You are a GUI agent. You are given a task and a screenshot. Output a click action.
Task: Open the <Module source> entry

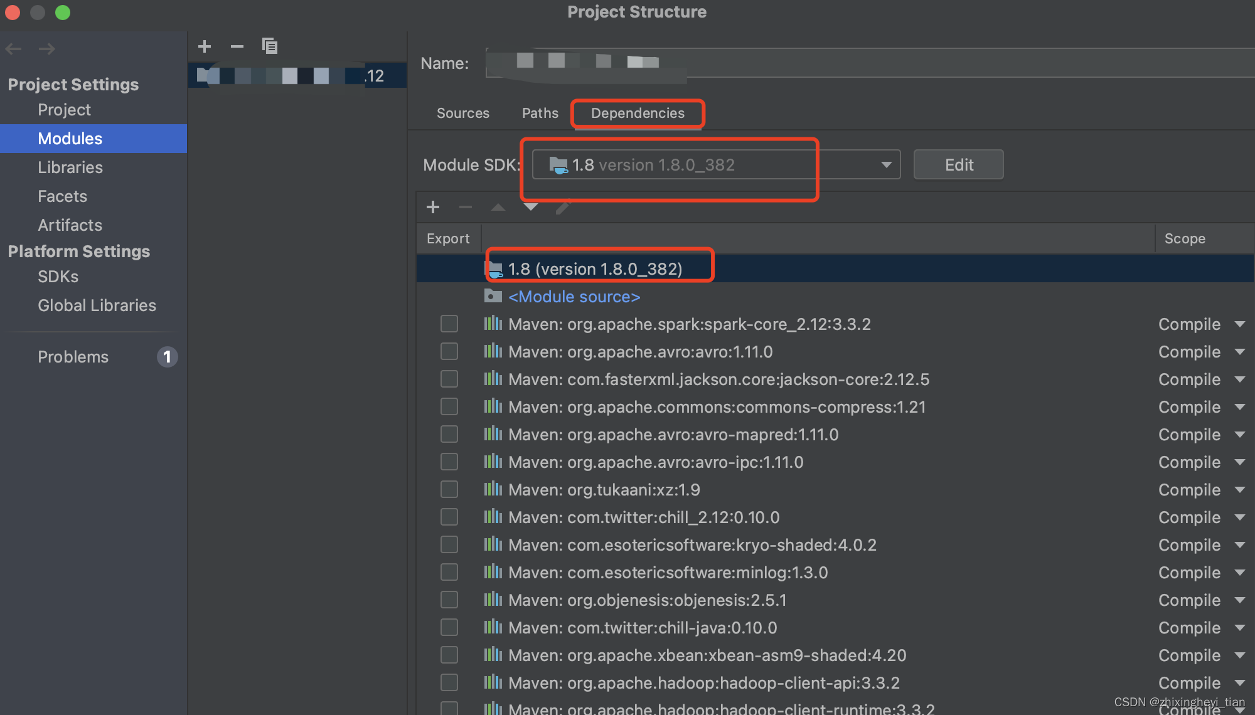tap(574, 297)
